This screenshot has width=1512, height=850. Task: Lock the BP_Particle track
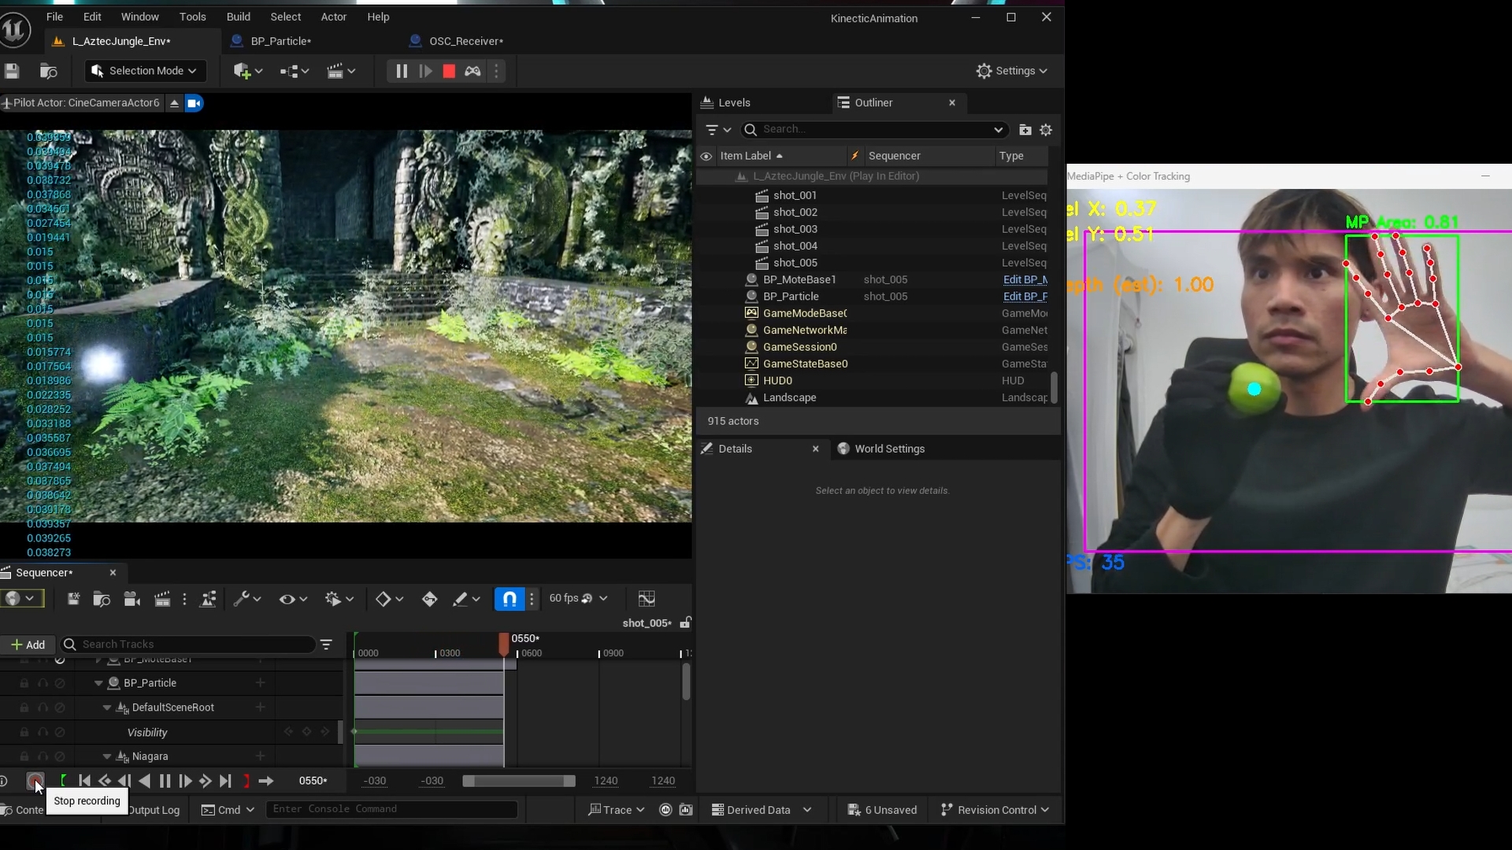[x=24, y=683]
